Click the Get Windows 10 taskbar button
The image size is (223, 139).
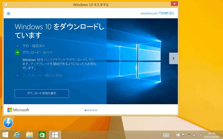click(55, 135)
